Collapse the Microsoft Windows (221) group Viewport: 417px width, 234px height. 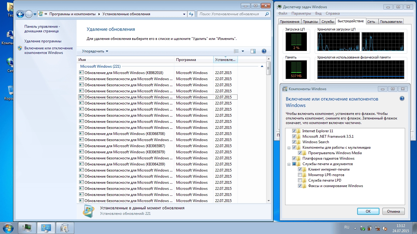tap(262, 66)
